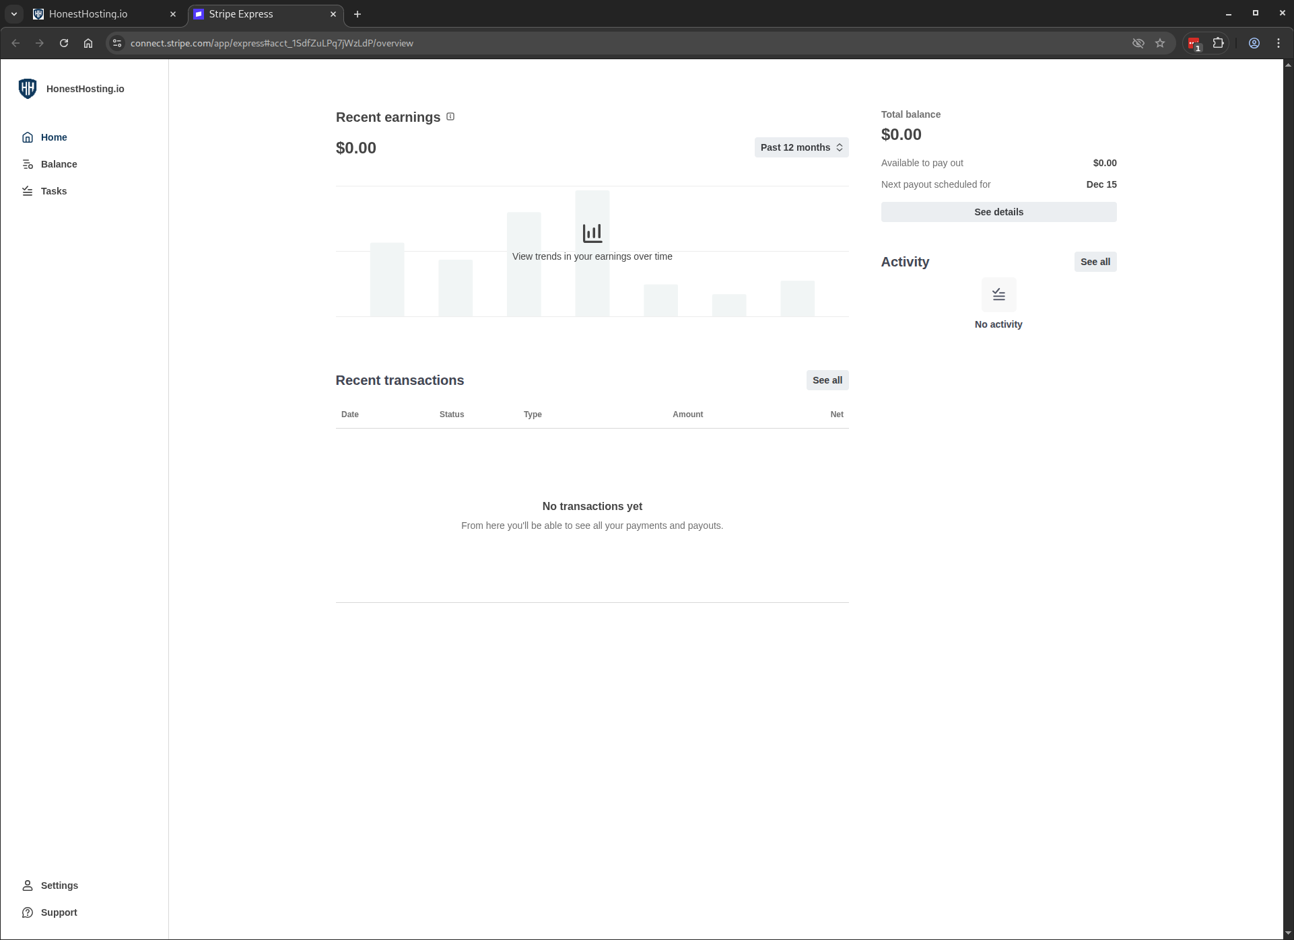Open the browser extensions puzzle icon
Viewport: 1294px width, 940px height.
(1218, 43)
